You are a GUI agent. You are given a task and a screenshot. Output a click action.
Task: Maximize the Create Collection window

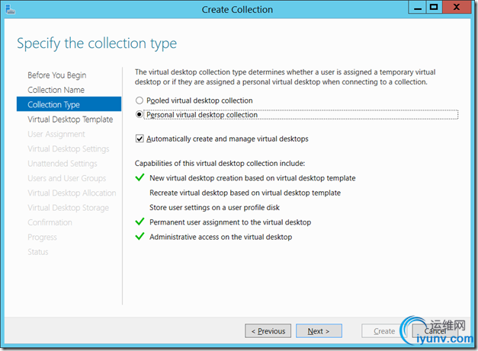coord(434,8)
